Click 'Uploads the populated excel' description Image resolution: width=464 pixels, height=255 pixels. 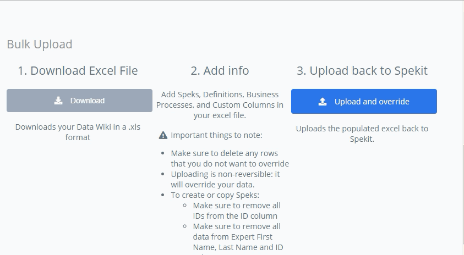(x=362, y=134)
